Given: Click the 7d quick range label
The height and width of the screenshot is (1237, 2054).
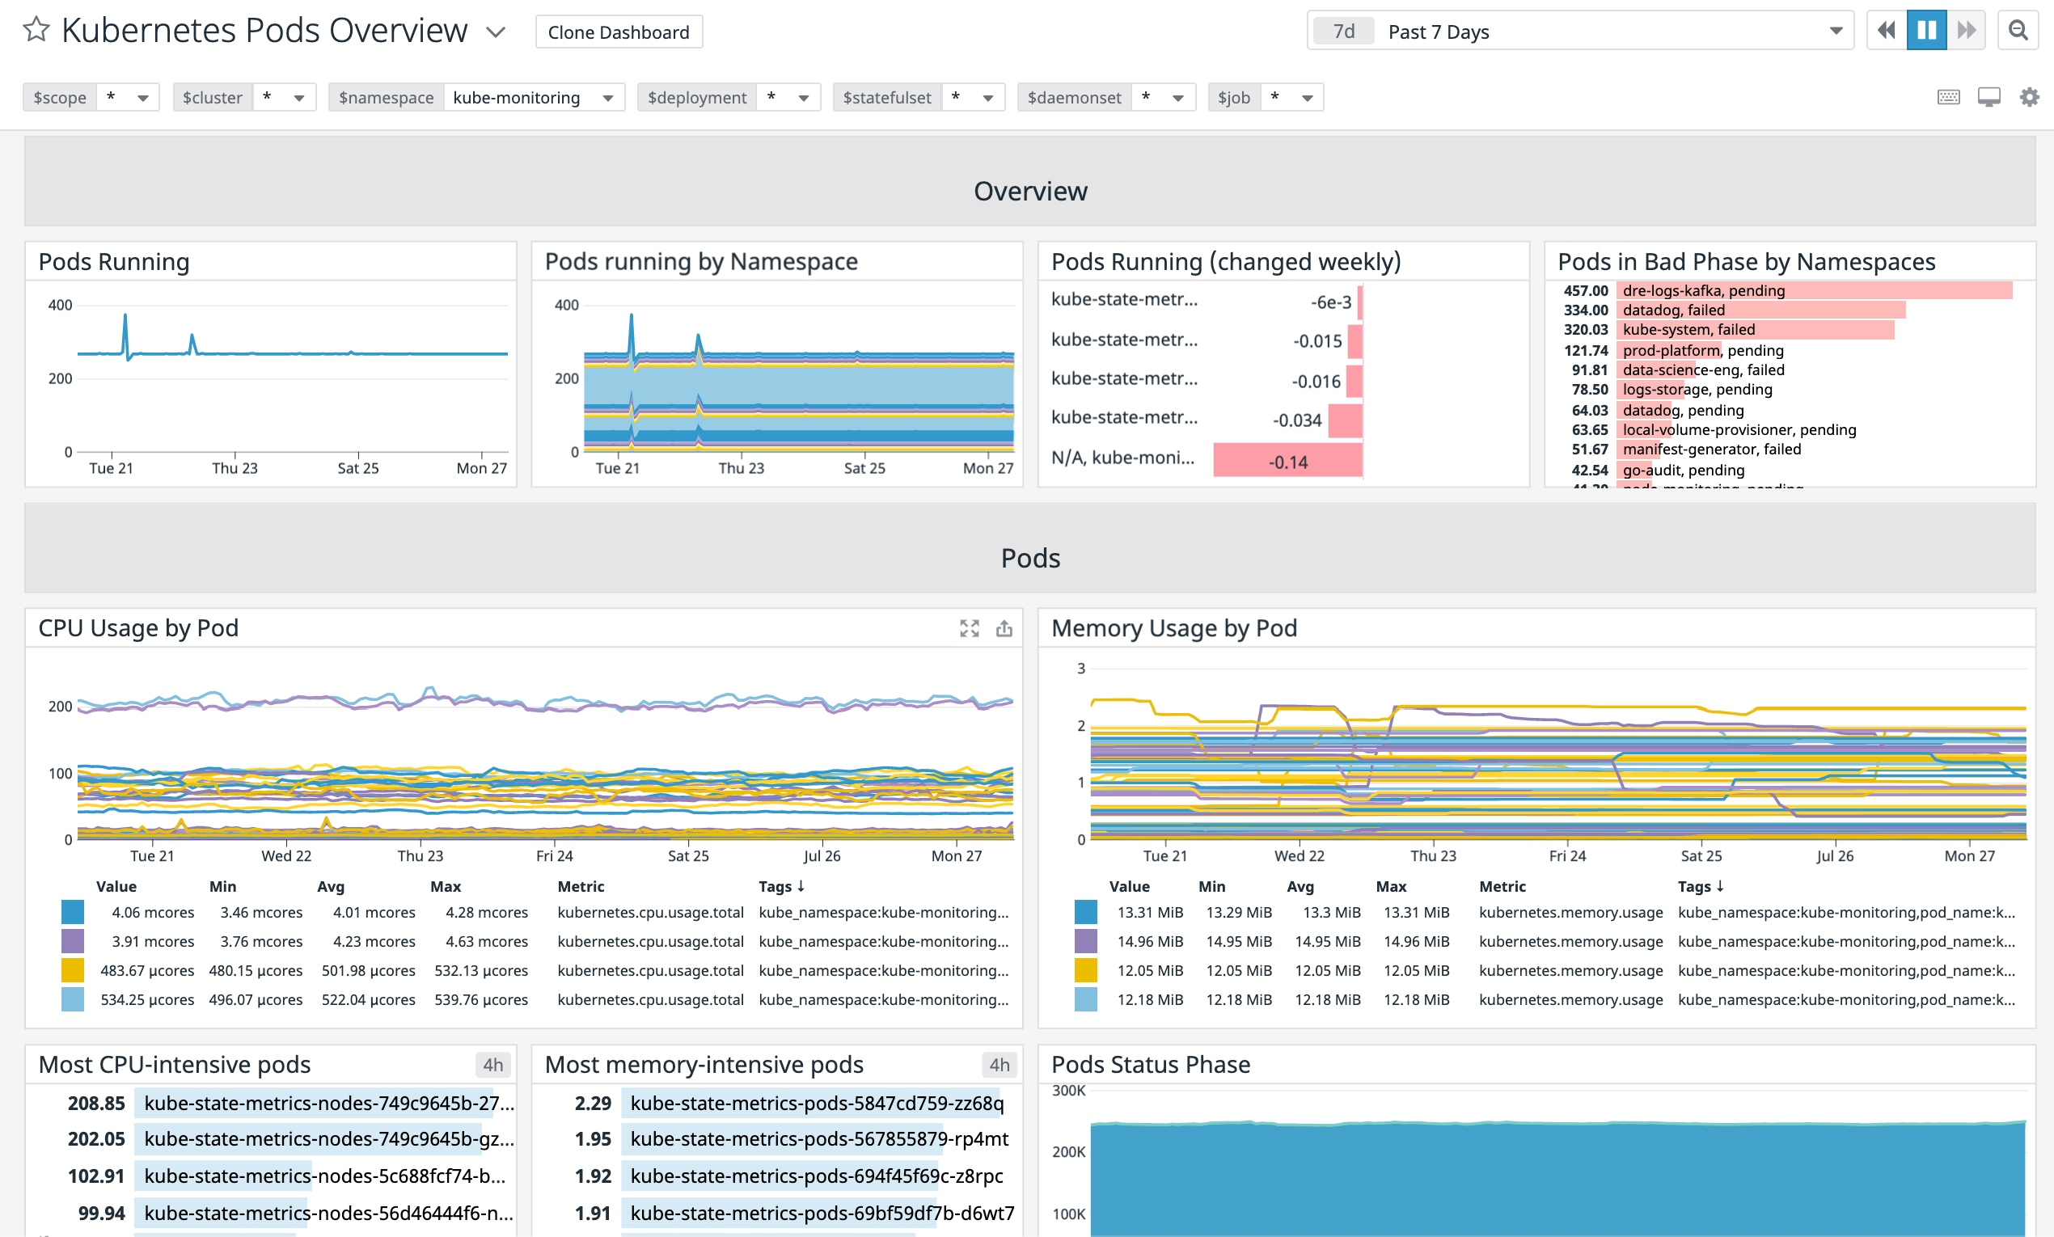Looking at the screenshot, I should [x=1344, y=30].
